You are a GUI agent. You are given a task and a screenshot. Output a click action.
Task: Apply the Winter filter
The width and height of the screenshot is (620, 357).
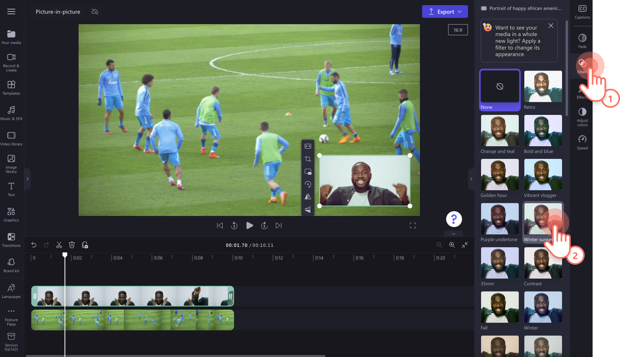click(x=543, y=311)
